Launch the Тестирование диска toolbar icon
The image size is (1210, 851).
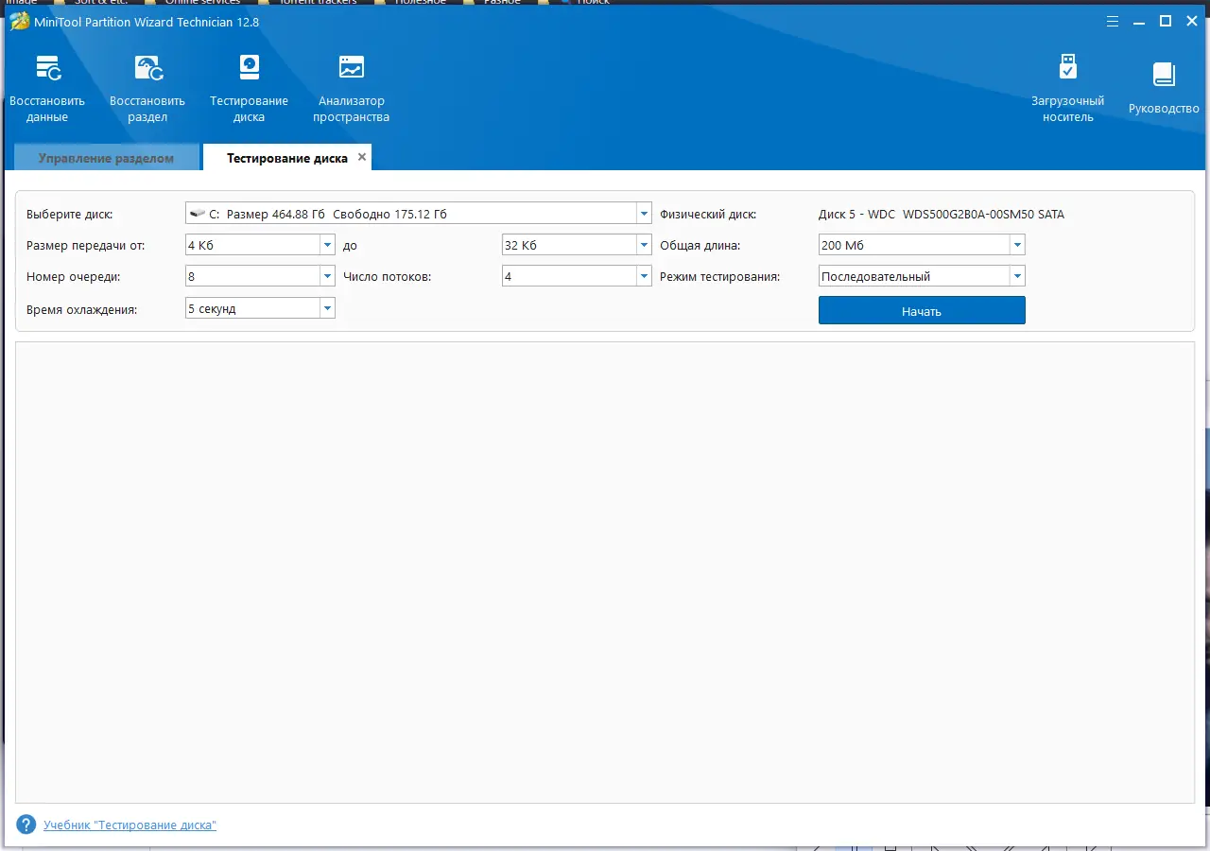249,89
